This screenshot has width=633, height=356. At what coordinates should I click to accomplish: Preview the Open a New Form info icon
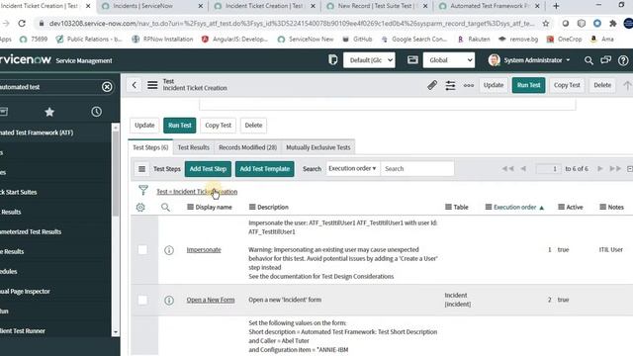pos(169,301)
